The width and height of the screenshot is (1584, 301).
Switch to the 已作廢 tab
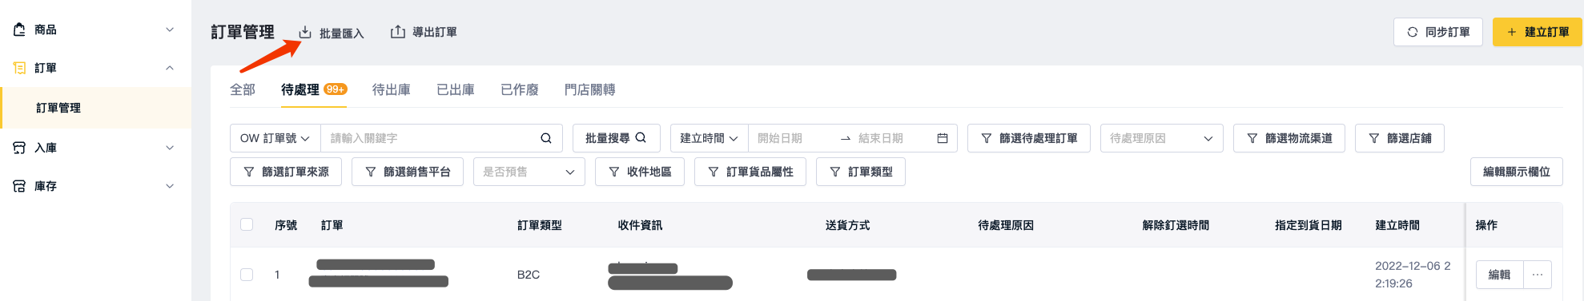tap(520, 89)
